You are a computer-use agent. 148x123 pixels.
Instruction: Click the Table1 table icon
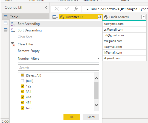[x=5, y=17]
